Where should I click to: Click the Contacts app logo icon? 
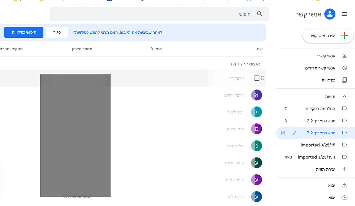pos(330,14)
